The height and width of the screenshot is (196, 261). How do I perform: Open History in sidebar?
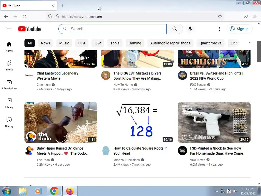[9, 122]
